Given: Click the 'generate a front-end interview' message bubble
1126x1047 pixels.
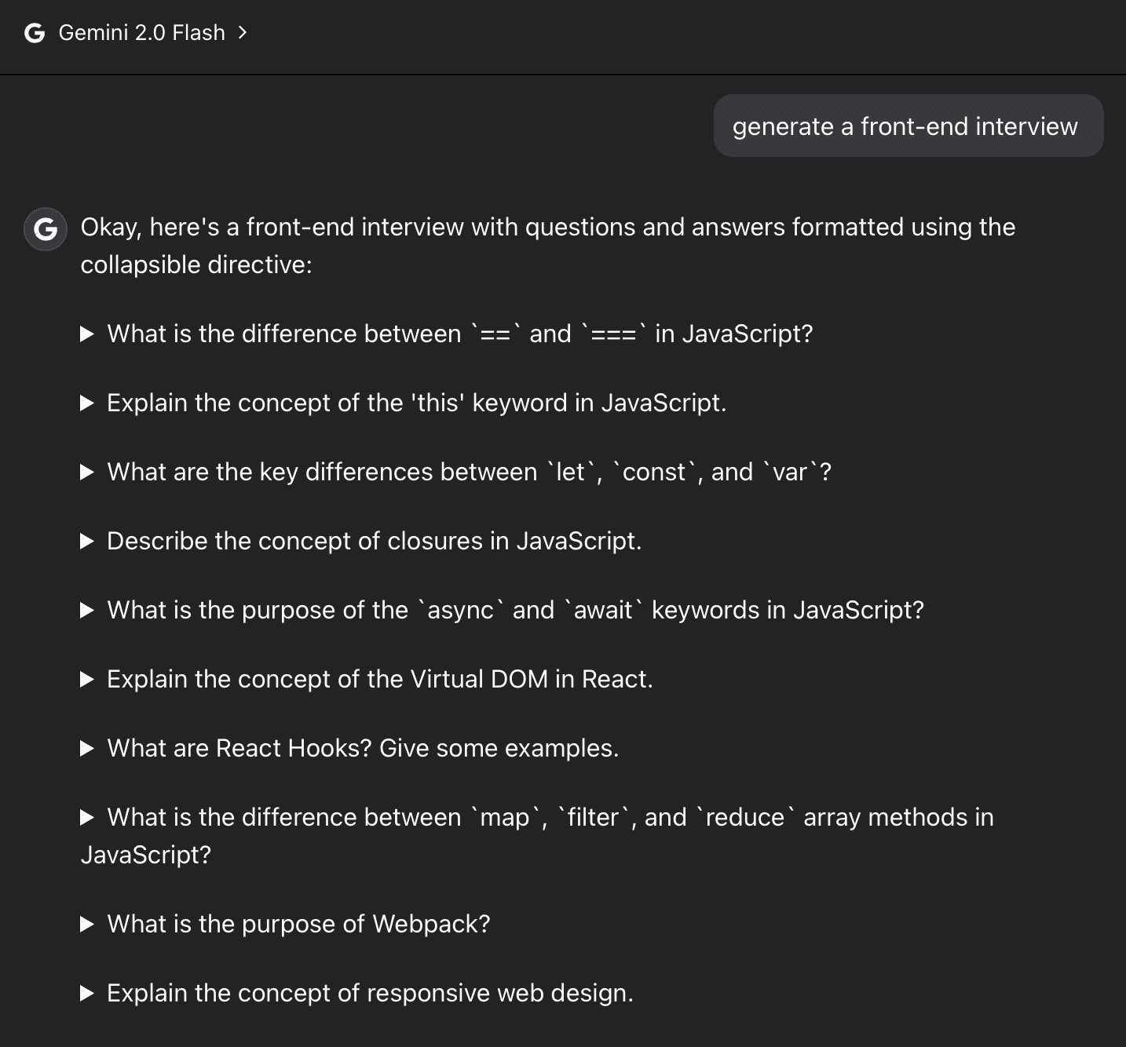Looking at the screenshot, I should pyautogui.click(x=908, y=126).
